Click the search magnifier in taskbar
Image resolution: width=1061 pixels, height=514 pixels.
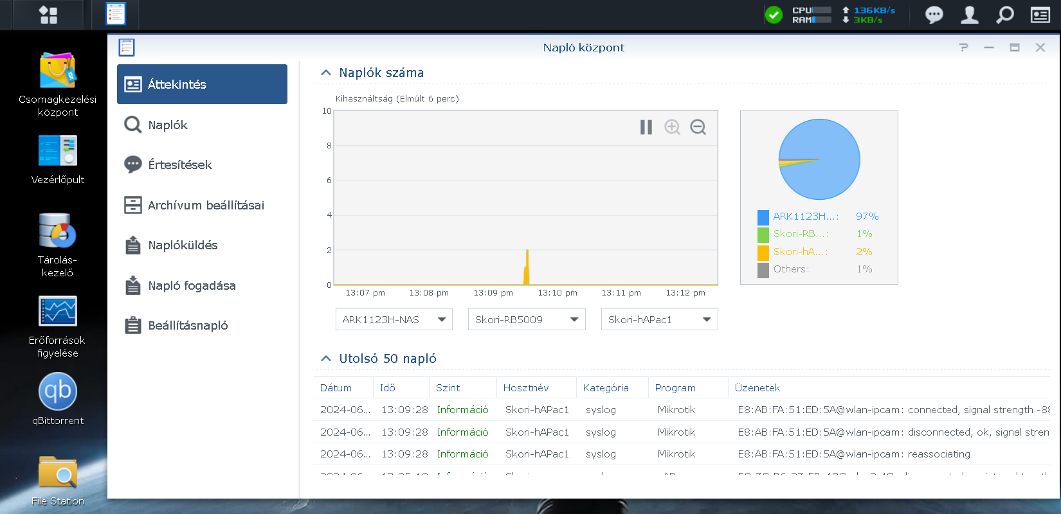coord(1004,15)
